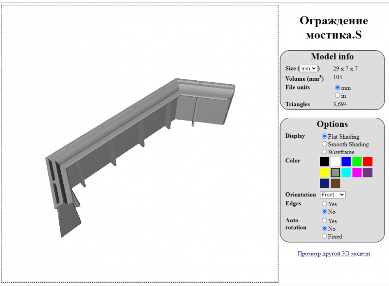Set model color to green
The height and width of the screenshot is (286, 389).
[357, 161]
